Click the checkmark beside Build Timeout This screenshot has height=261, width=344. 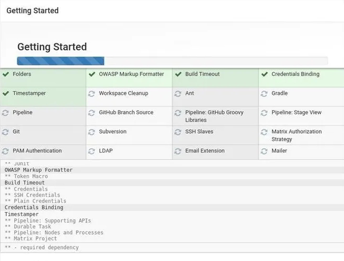pyautogui.click(x=178, y=74)
